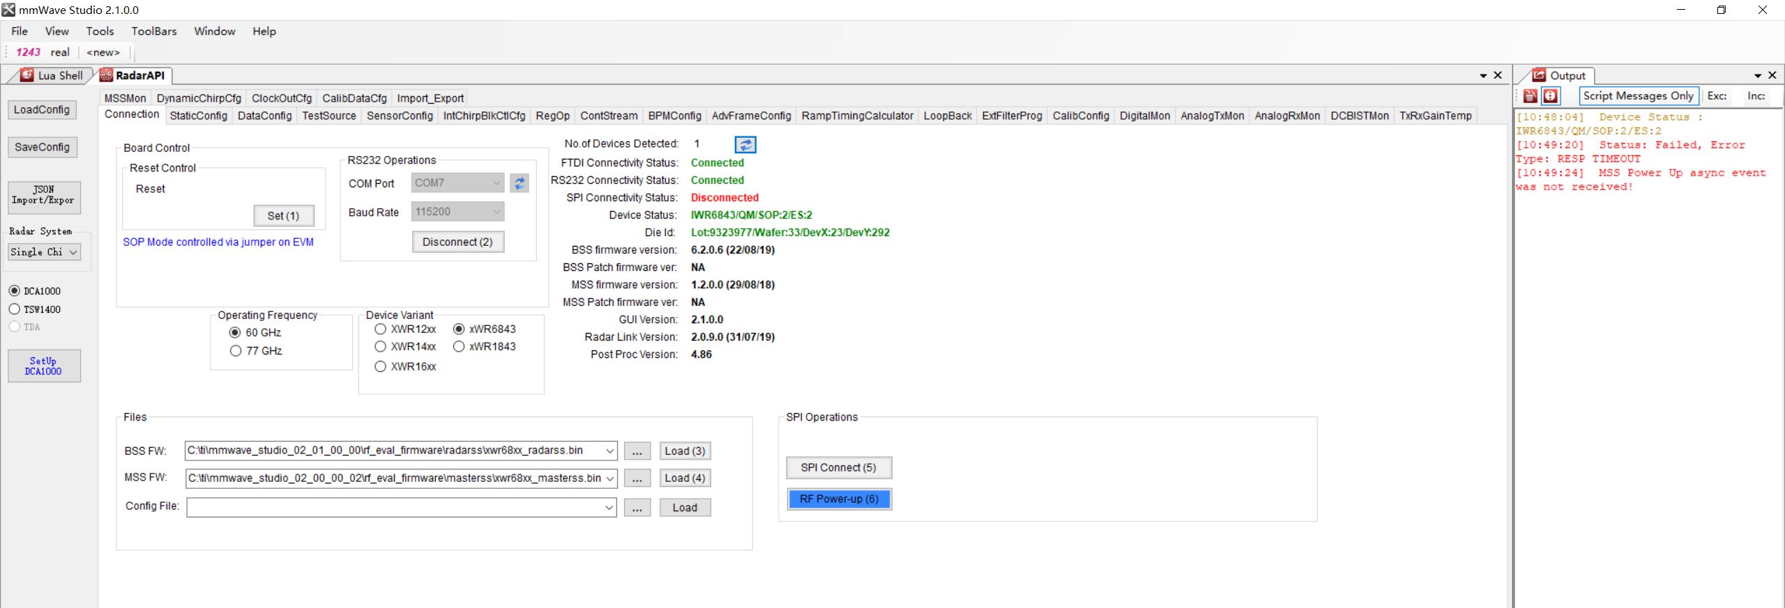This screenshot has height=608, width=1785.
Task: Click the red circle icon in Output toolbar
Action: 1551,96
